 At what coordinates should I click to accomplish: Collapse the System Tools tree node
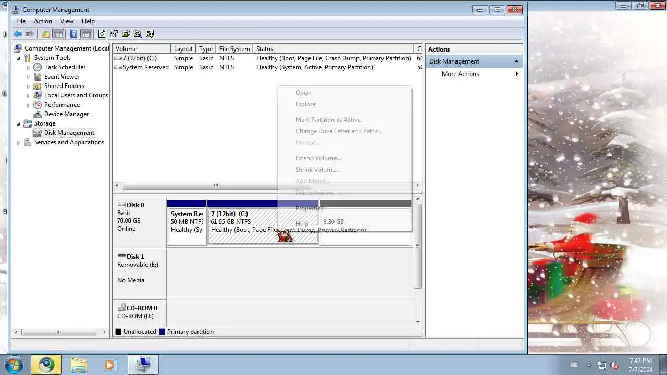pyautogui.click(x=19, y=58)
